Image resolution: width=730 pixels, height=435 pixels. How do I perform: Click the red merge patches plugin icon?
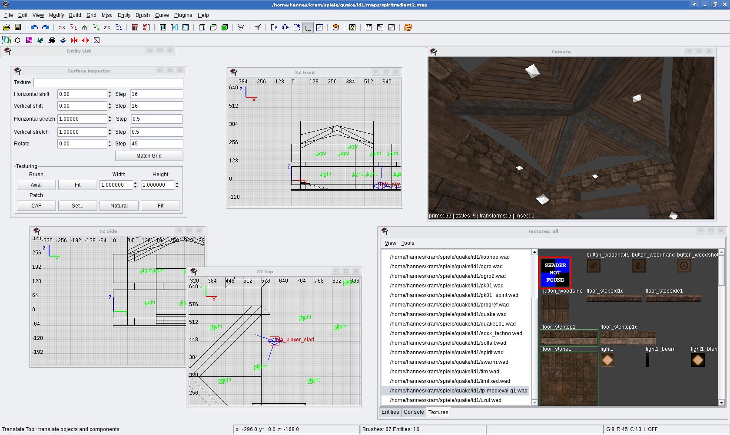coord(74,40)
